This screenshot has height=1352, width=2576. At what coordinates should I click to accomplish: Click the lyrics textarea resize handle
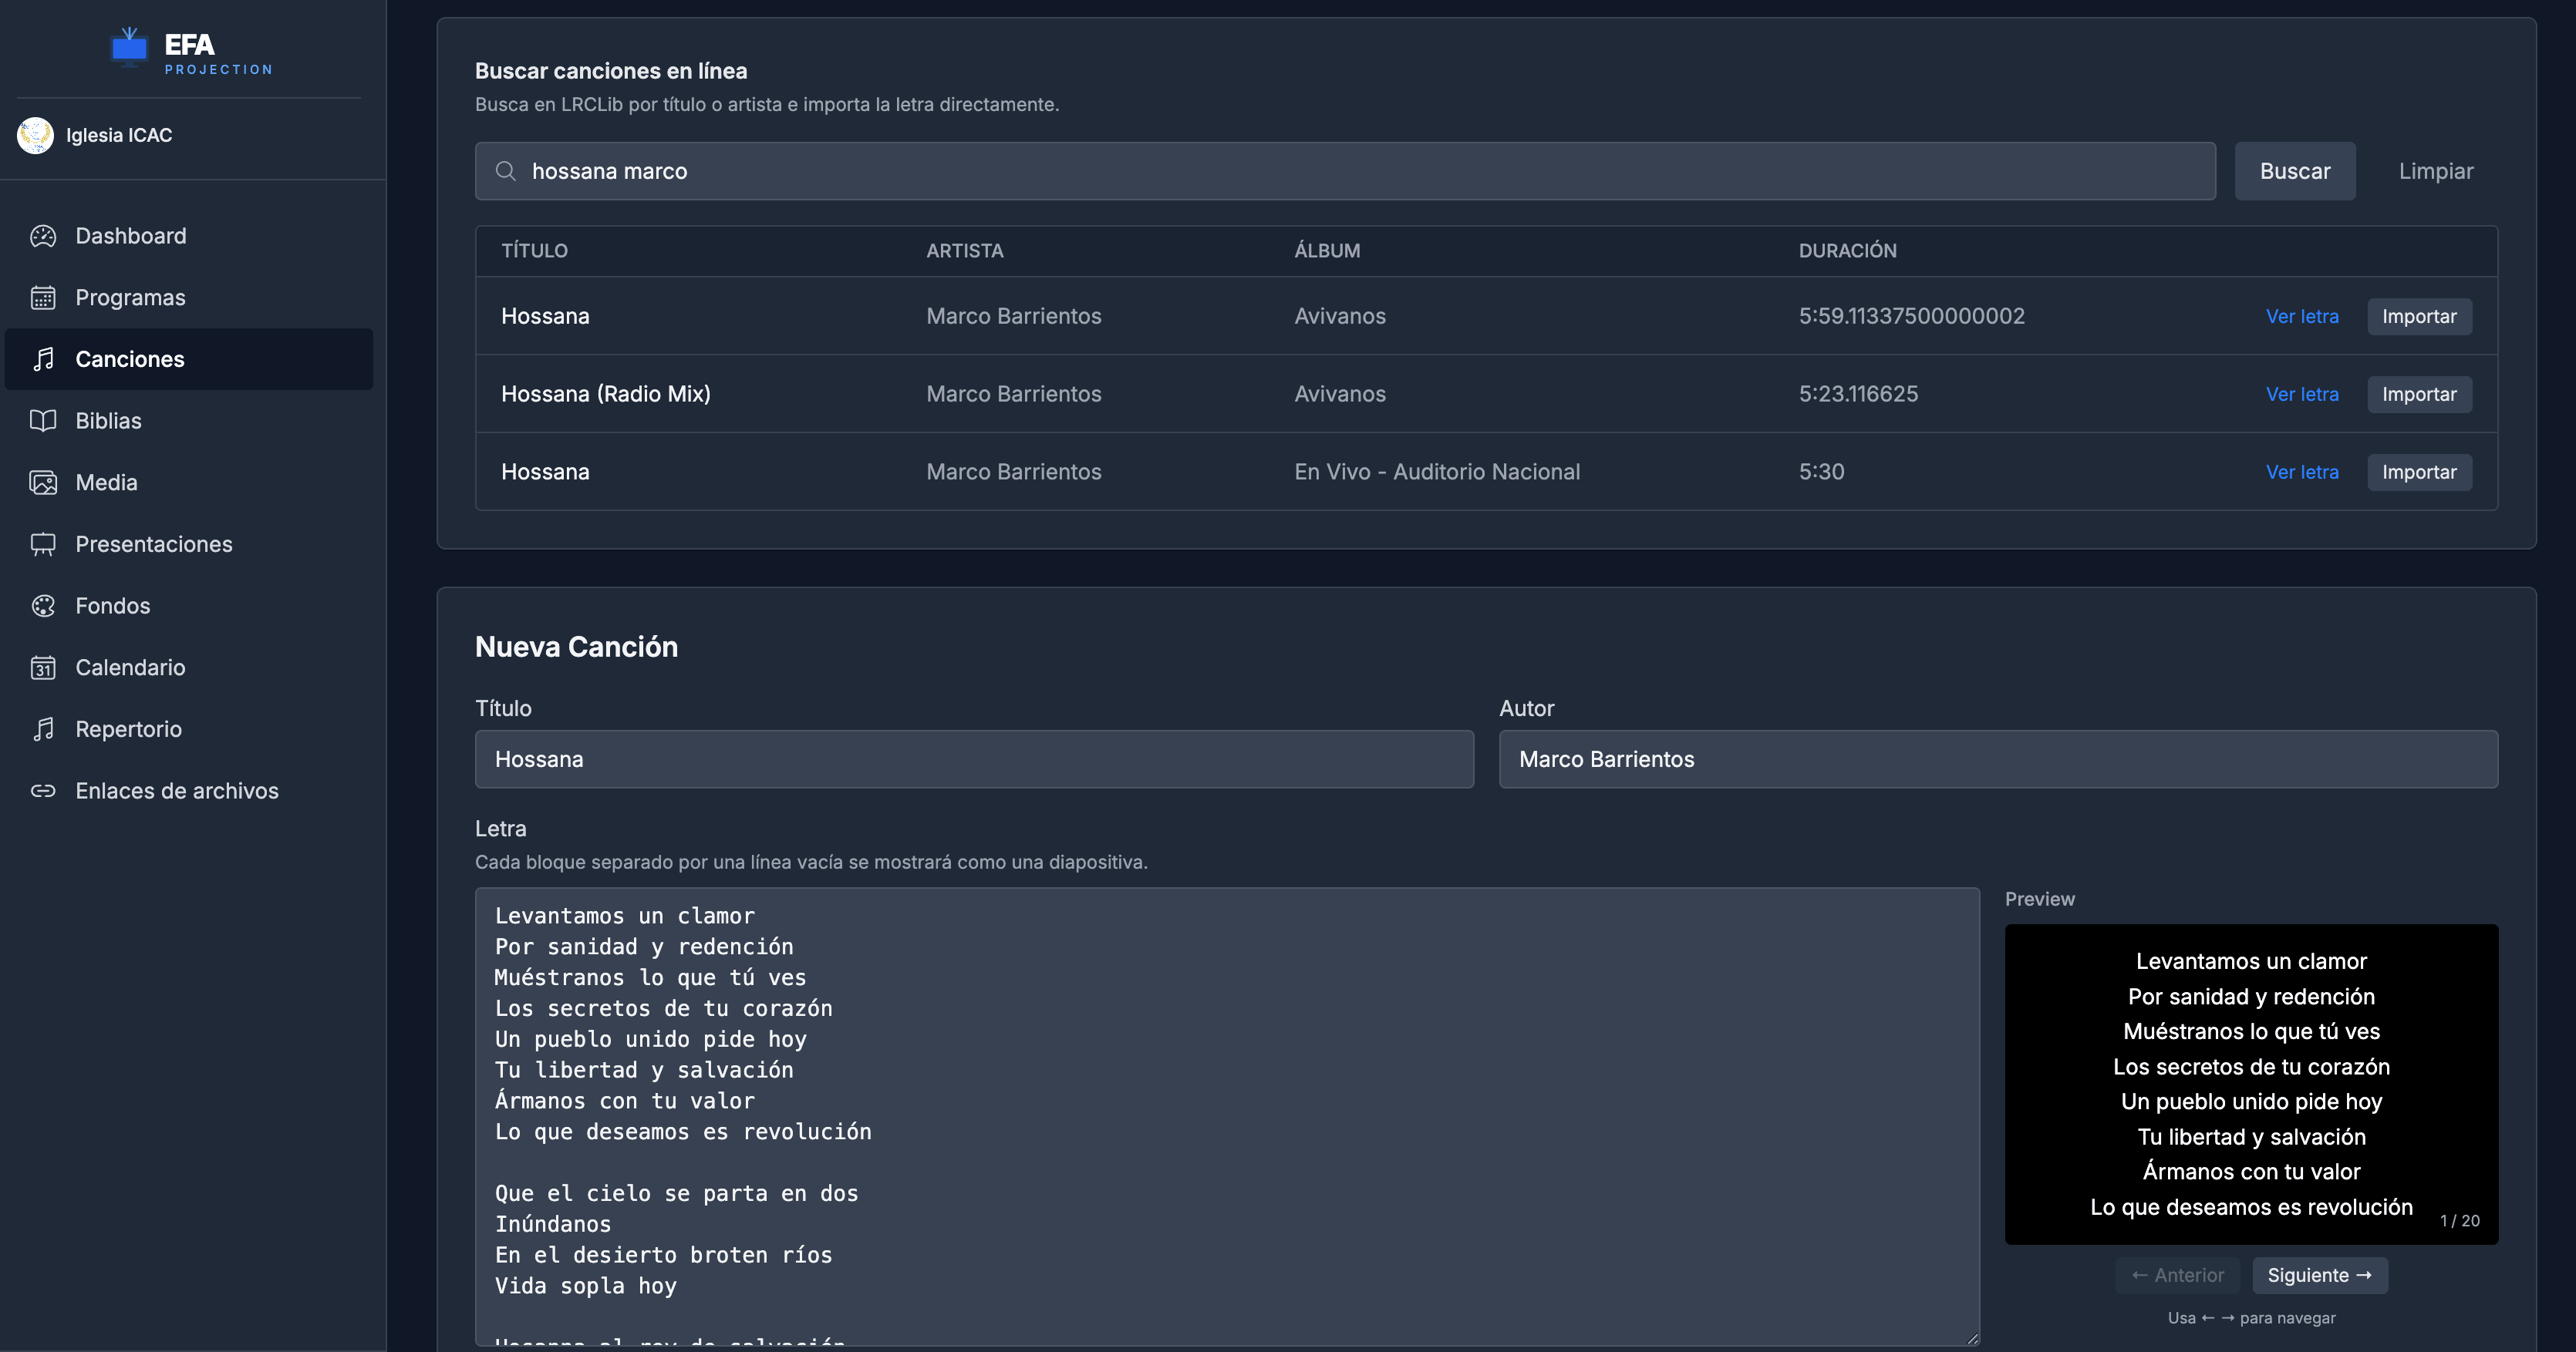click(x=1971, y=1338)
